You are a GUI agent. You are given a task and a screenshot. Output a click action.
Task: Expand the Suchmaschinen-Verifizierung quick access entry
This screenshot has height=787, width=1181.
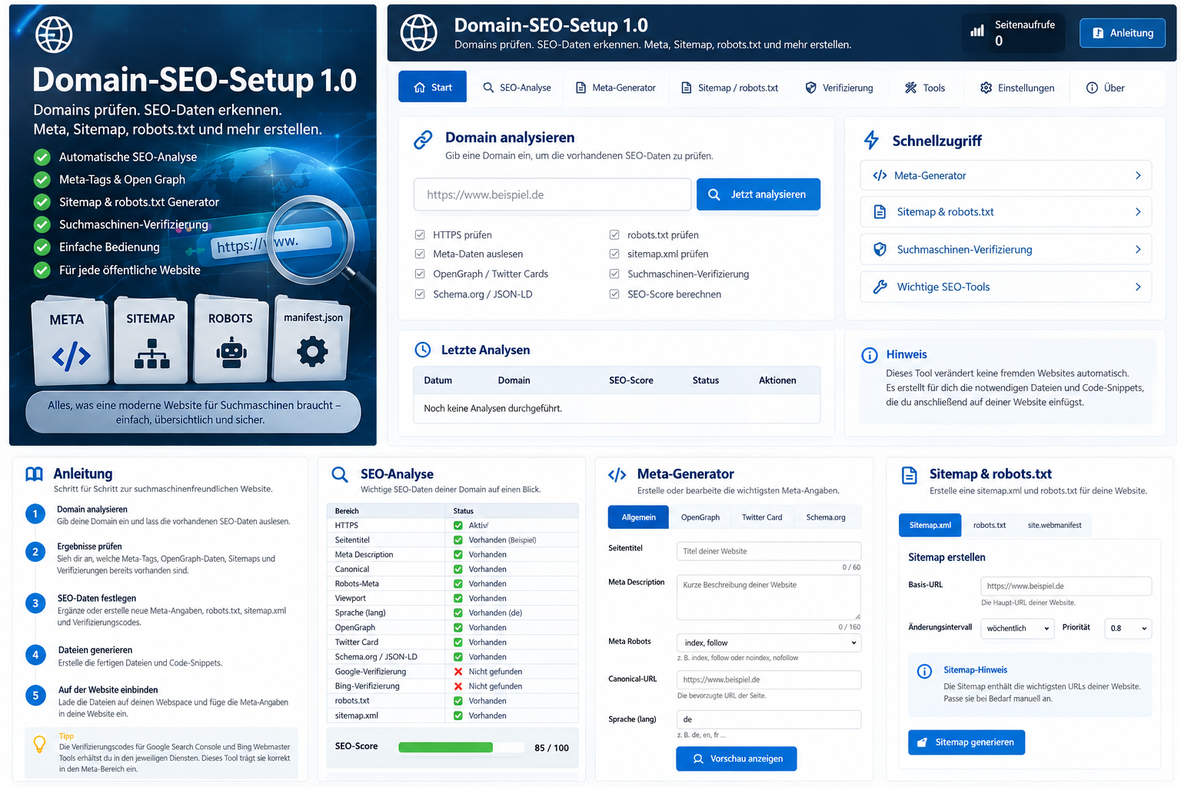pyautogui.click(x=1006, y=249)
